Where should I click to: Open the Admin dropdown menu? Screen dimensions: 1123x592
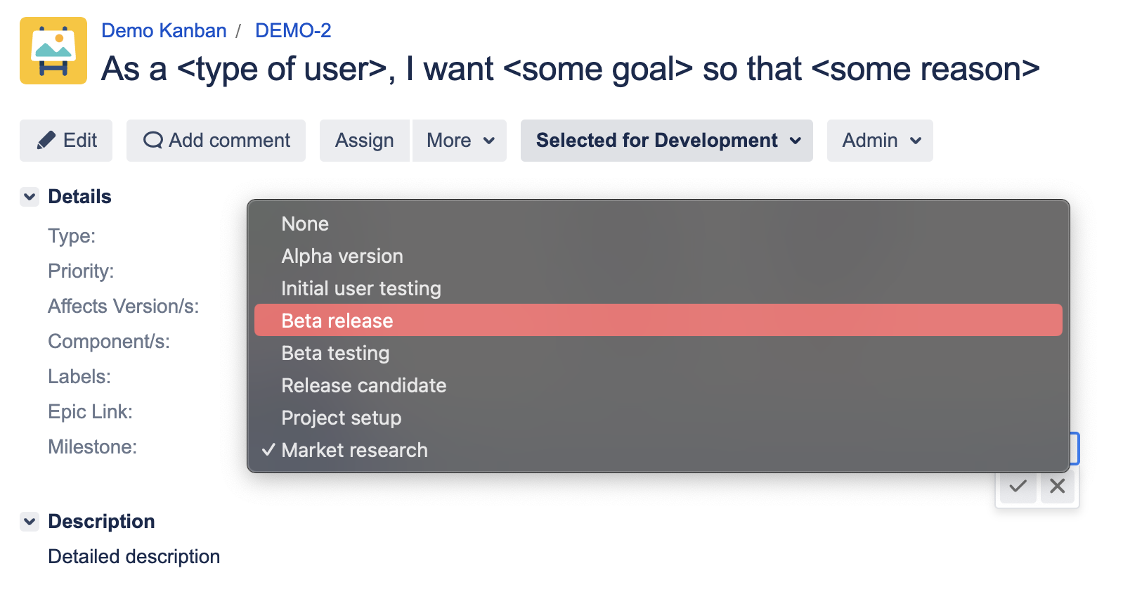coord(880,141)
